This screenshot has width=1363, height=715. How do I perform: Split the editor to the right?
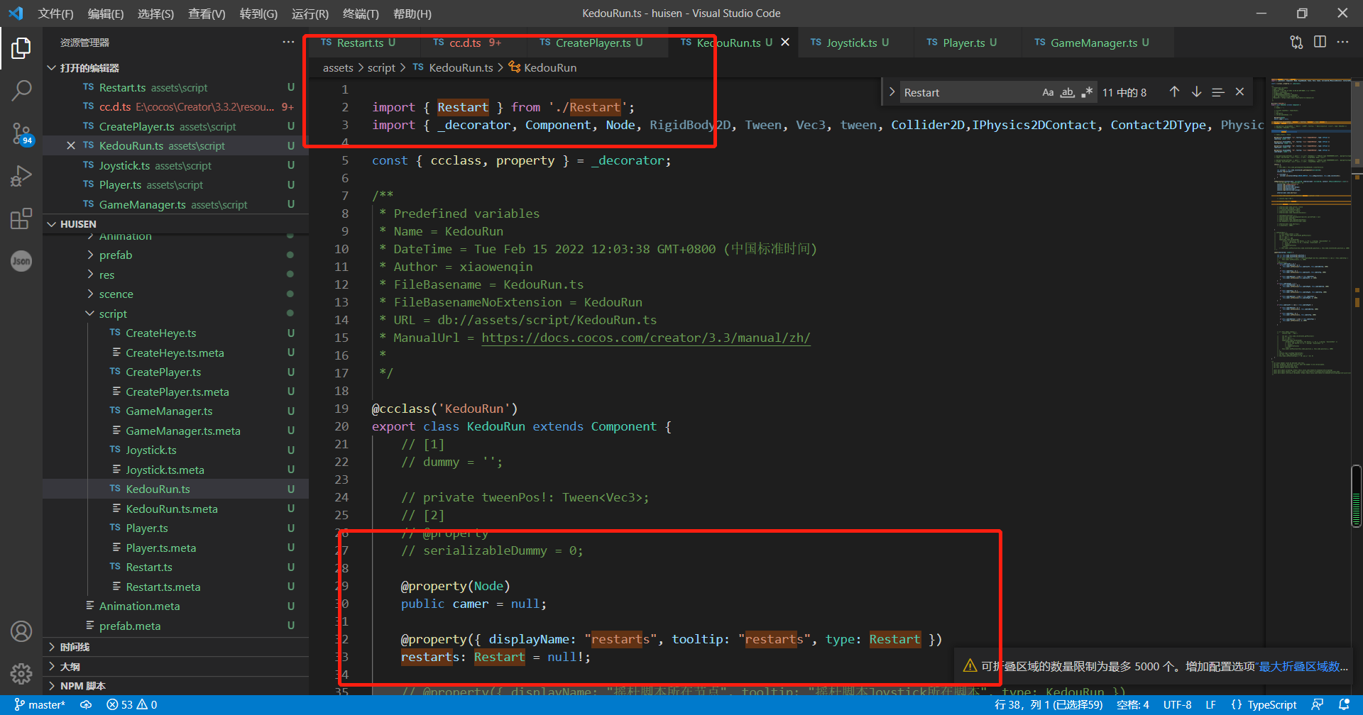point(1320,43)
